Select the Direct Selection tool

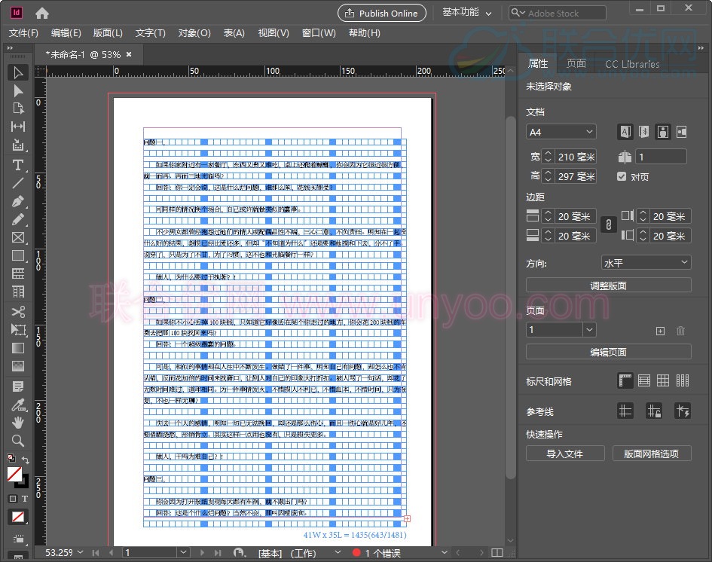pyautogui.click(x=18, y=91)
